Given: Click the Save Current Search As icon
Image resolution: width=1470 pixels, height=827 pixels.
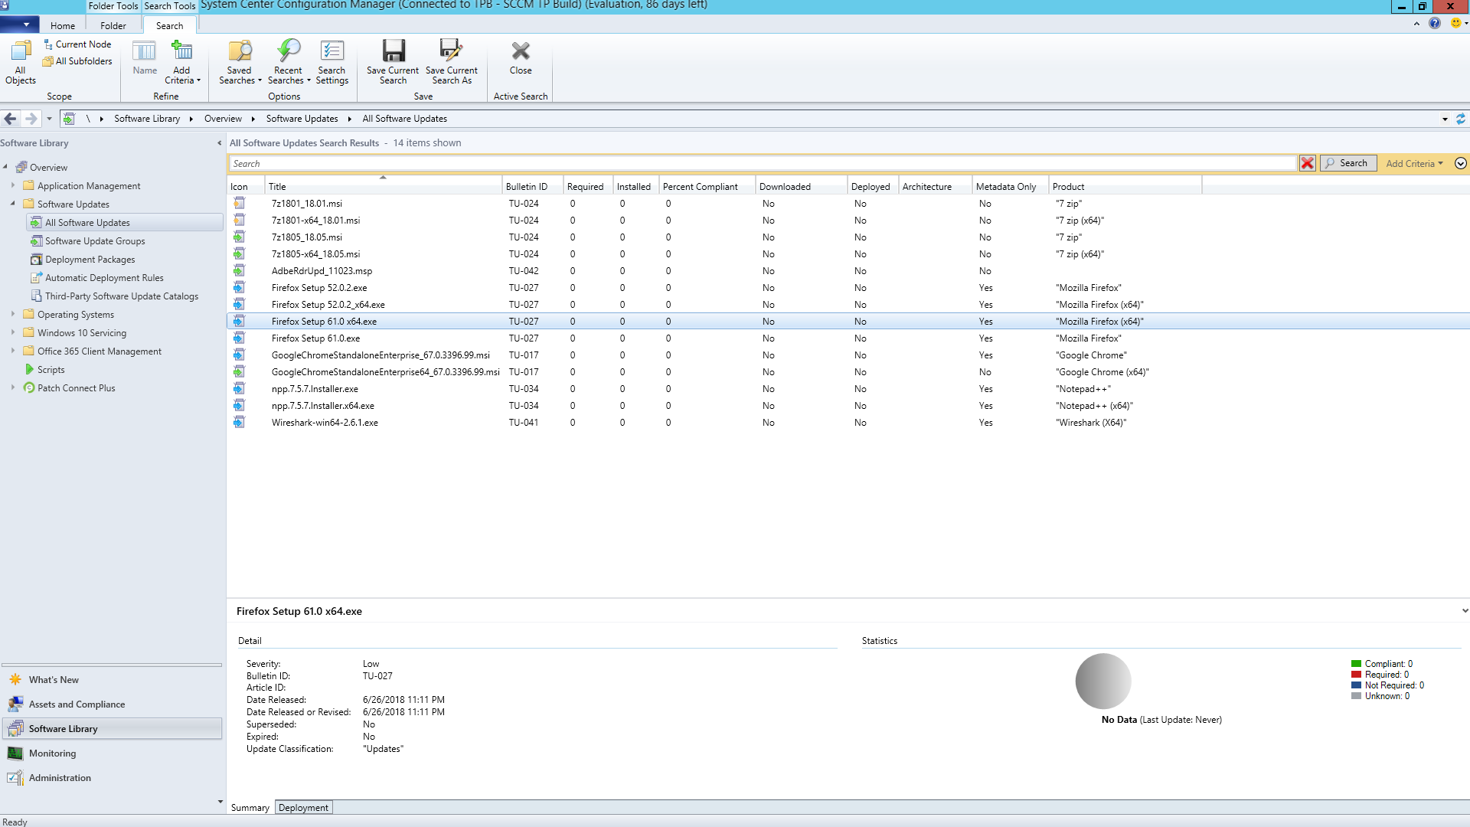Looking at the screenshot, I should click(451, 51).
